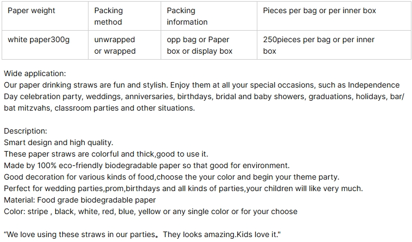This screenshot has width=412, height=242.
Task: Click the 250pieces per bag cell
Action: coord(334,45)
